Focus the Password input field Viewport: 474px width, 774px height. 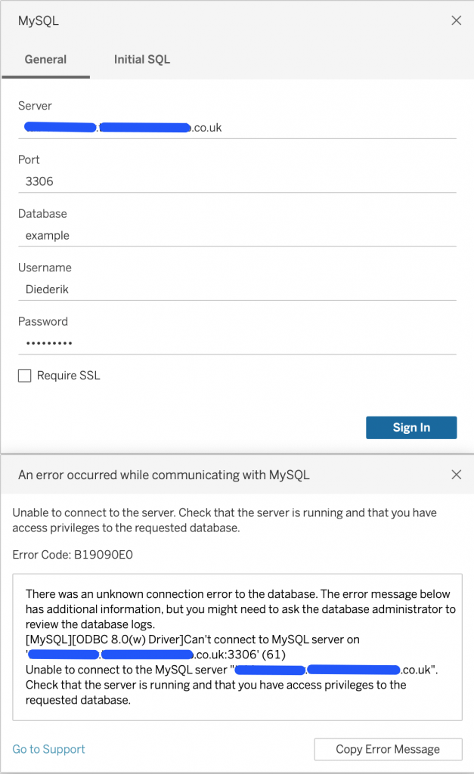(x=237, y=342)
